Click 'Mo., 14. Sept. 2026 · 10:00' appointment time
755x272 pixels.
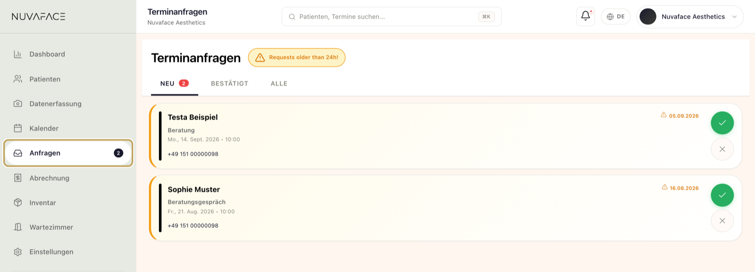204,140
